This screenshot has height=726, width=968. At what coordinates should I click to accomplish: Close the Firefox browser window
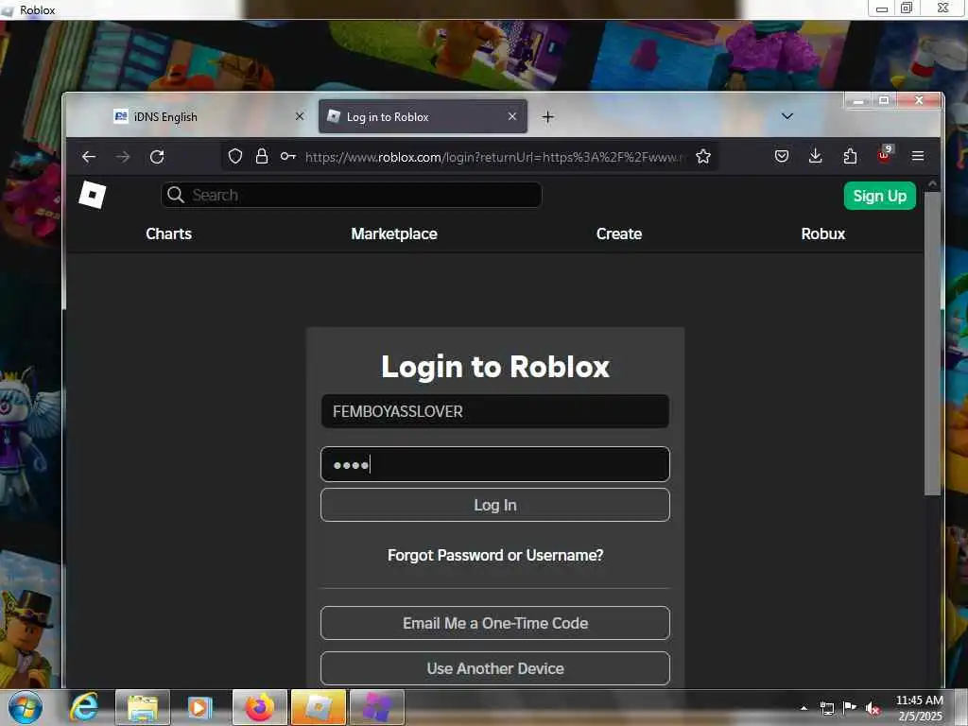(919, 100)
